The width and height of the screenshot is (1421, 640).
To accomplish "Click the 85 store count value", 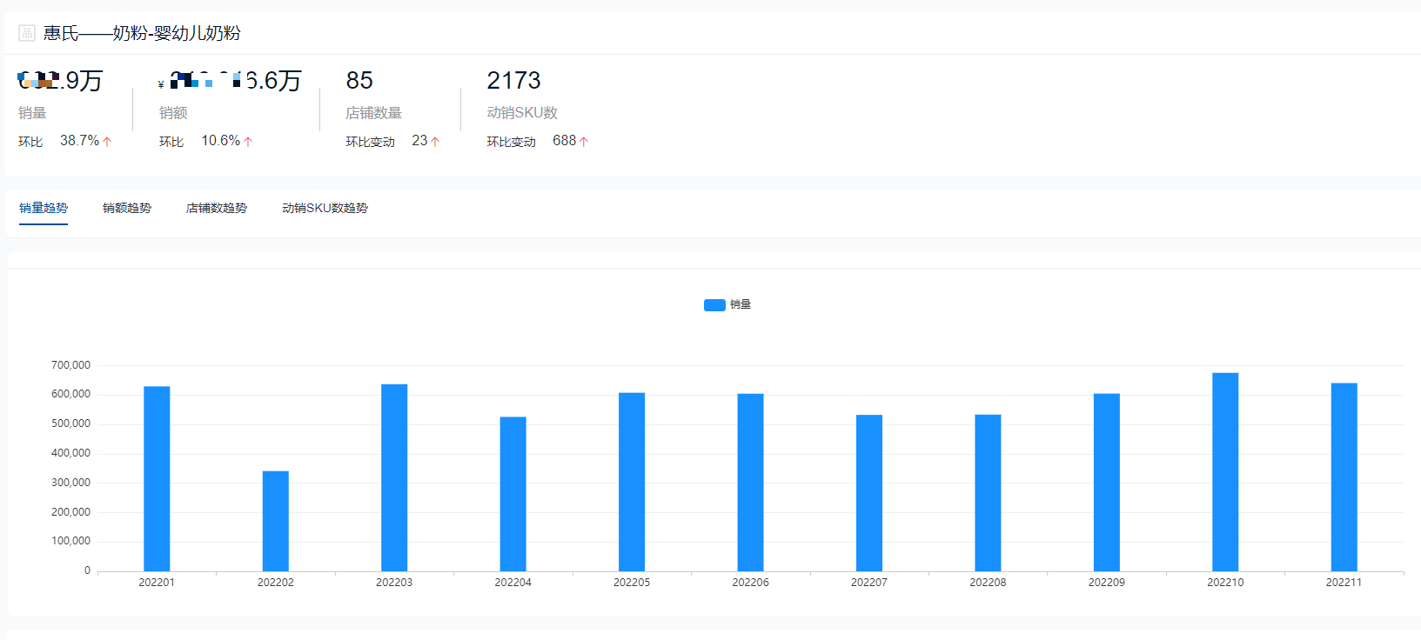I will pos(359,81).
